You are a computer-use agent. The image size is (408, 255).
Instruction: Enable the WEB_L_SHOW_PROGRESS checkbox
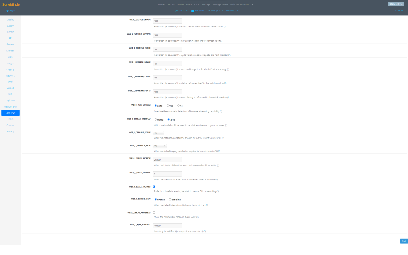coord(154,212)
